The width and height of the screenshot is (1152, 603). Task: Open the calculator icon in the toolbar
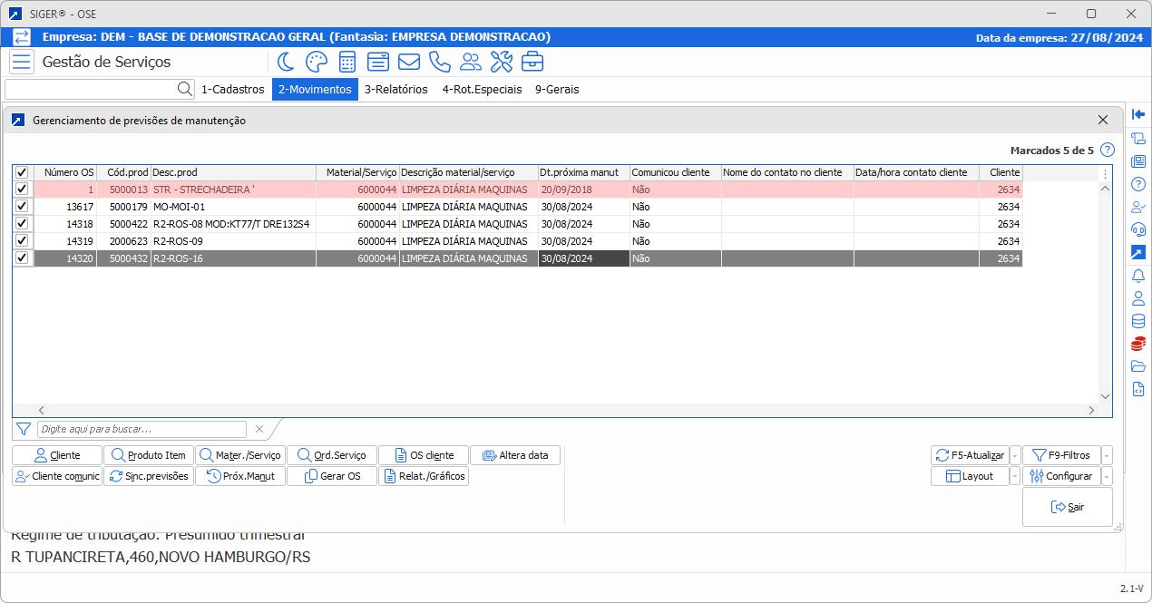pyautogui.click(x=347, y=62)
